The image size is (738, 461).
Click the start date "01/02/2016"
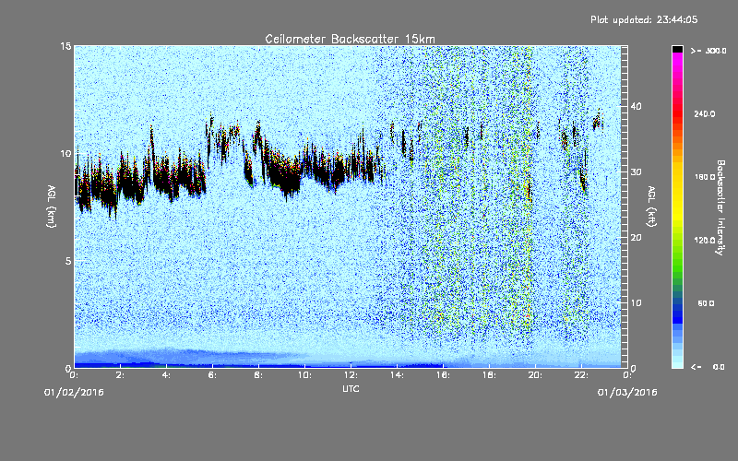(x=74, y=393)
